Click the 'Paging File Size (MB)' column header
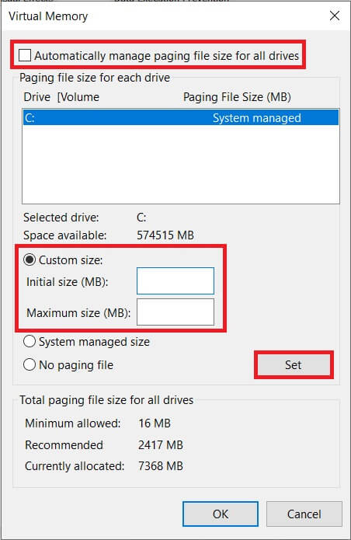Image resolution: width=351 pixels, height=540 pixels. point(237,97)
